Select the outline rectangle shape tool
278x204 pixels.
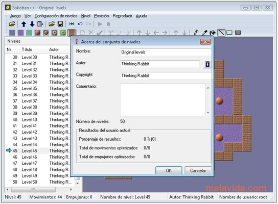coord(229,33)
